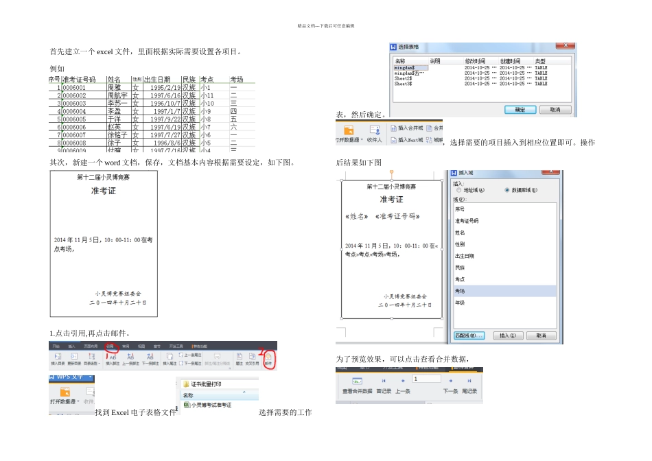This screenshot has height=461, width=652.
Task: Open the 小灵博考试准考证 Excel file
Action: [x=207, y=405]
